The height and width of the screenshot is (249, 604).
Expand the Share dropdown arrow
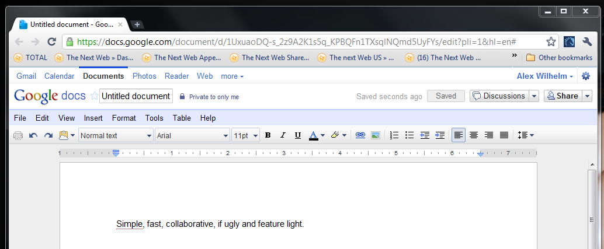click(x=587, y=96)
